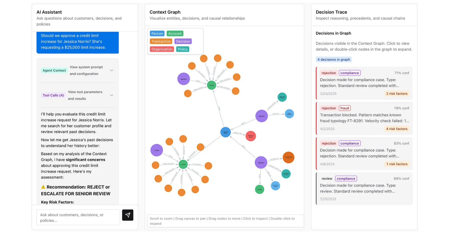Image resolution: width=449 pixels, height=234 pixels.
Task: Select the Transaction legend badge
Action: pyautogui.click(x=161, y=41)
